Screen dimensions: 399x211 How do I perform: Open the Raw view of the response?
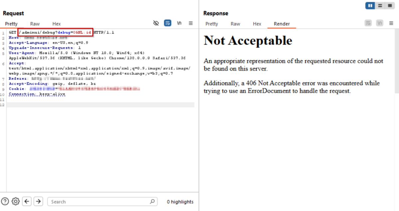coord(235,24)
